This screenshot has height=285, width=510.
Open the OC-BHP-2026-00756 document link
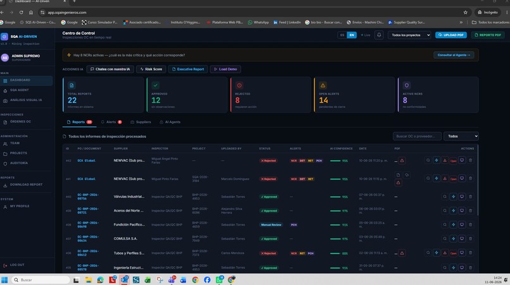pyautogui.click(x=88, y=197)
